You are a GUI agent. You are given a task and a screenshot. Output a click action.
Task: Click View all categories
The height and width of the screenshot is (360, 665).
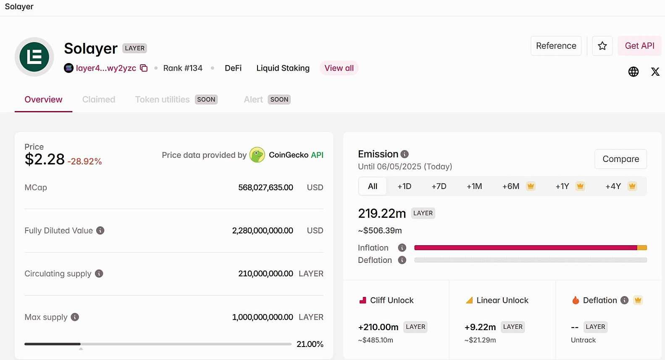click(339, 68)
